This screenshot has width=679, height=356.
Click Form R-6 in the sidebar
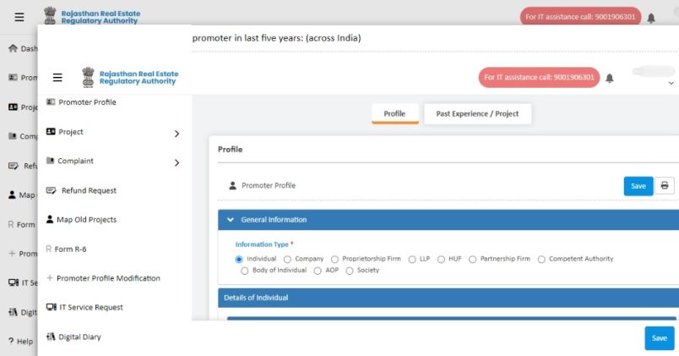tap(70, 249)
